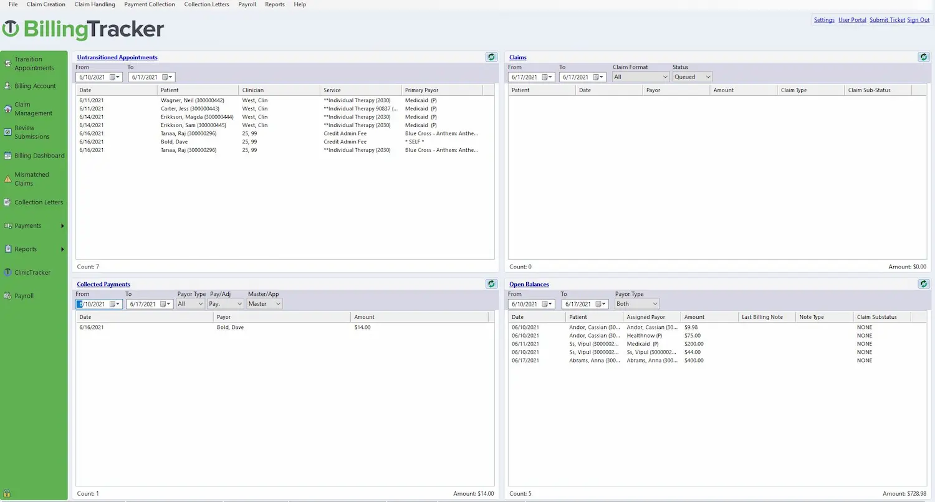The height and width of the screenshot is (502, 935).
Task: Open the claim Status dropdown showing Queued
Action: (x=692, y=76)
